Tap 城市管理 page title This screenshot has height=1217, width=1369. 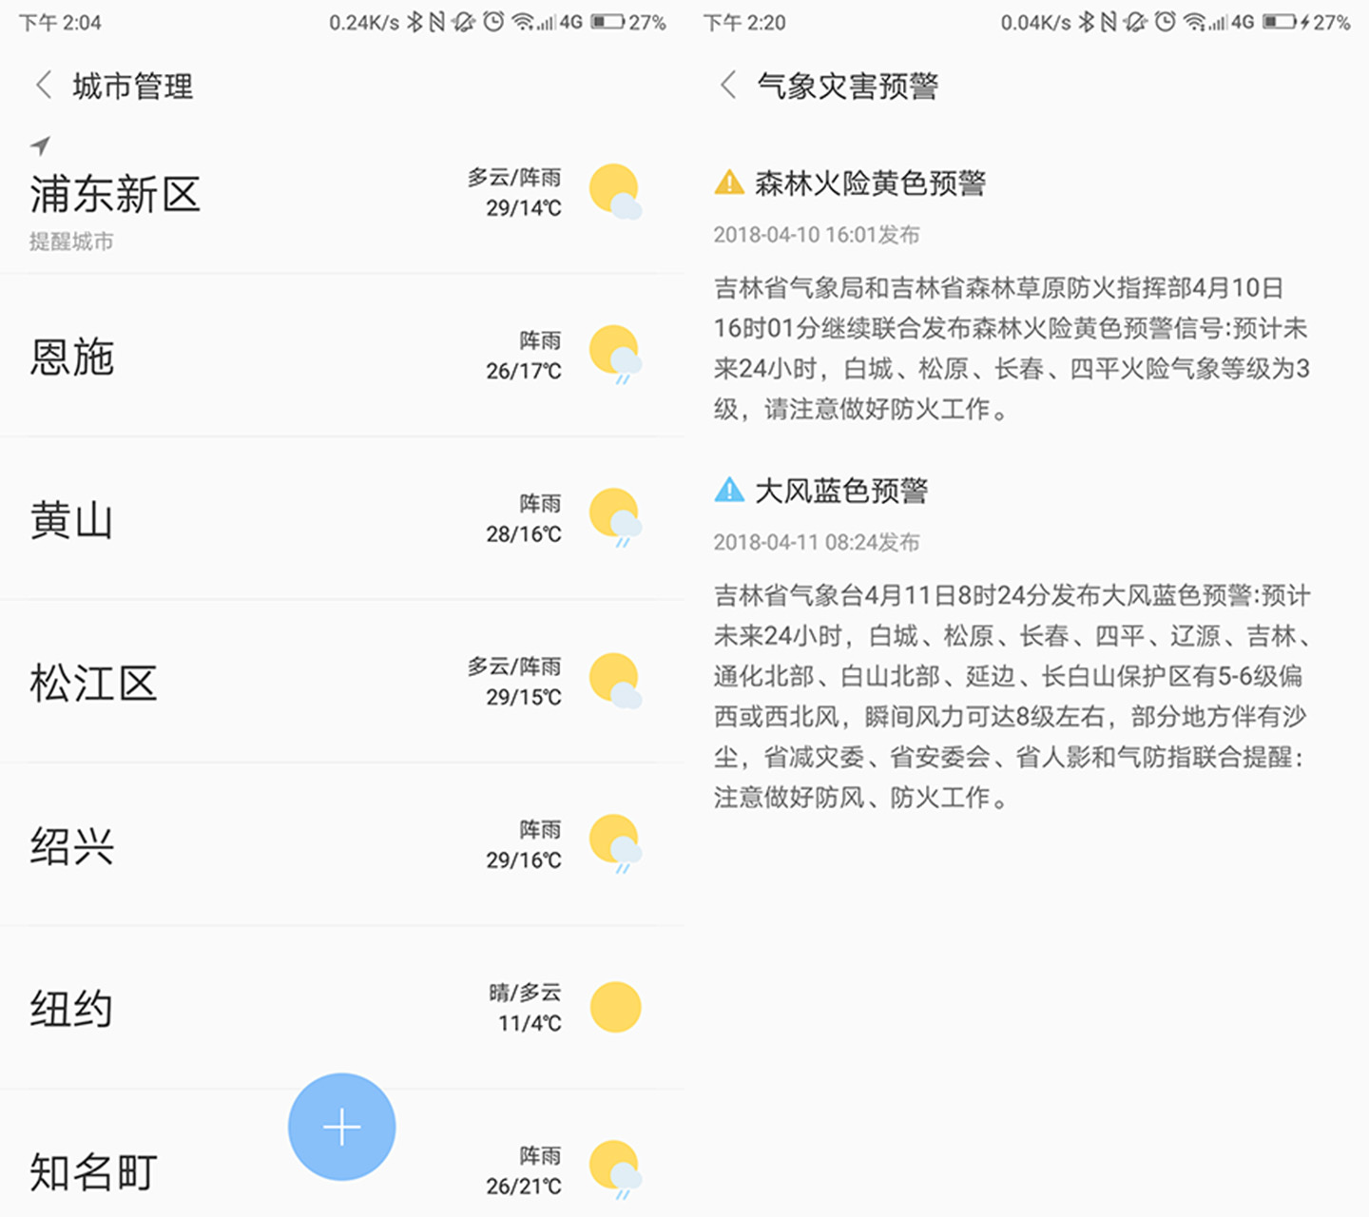pyautogui.click(x=133, y=87)
